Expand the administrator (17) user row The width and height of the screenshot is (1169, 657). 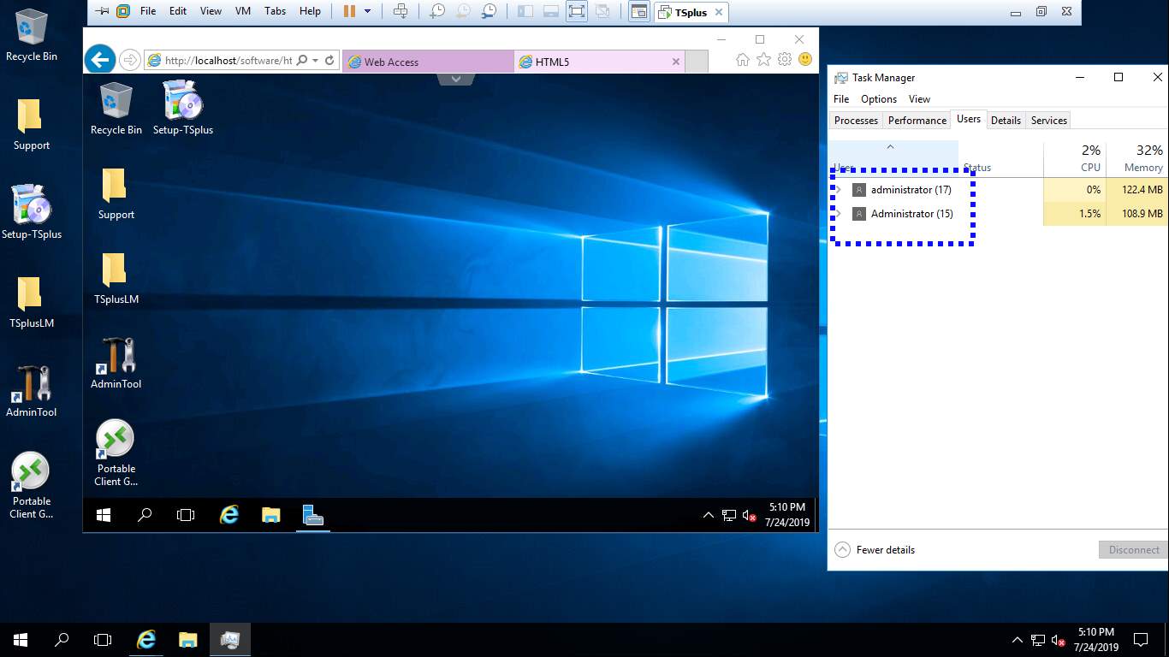839,190
